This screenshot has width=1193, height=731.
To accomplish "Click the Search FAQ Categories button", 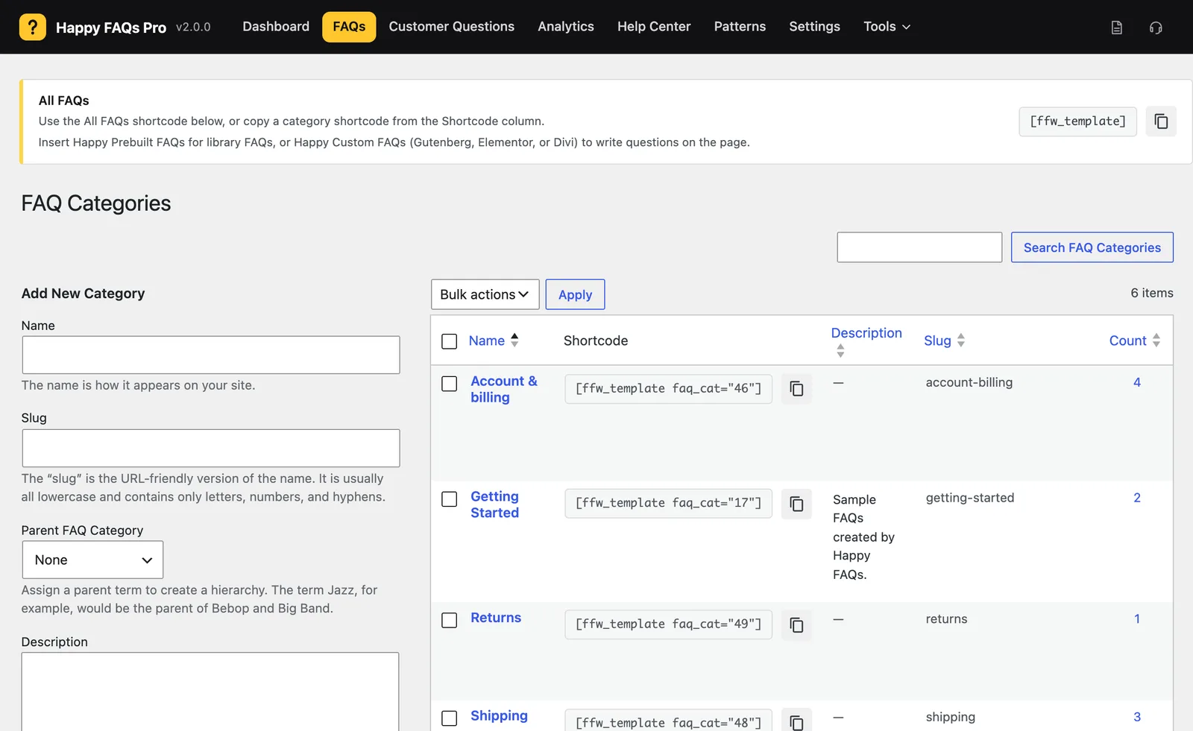I will pos(1092,247).
